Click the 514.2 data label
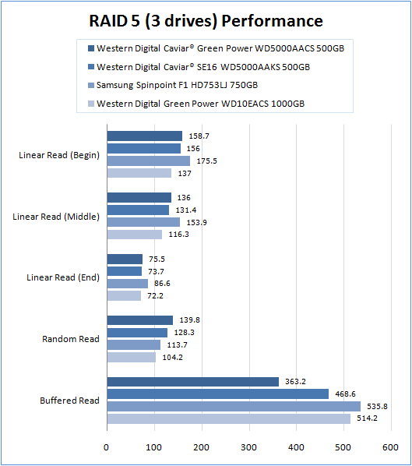The image size is (412, 466). click(367, 418)
